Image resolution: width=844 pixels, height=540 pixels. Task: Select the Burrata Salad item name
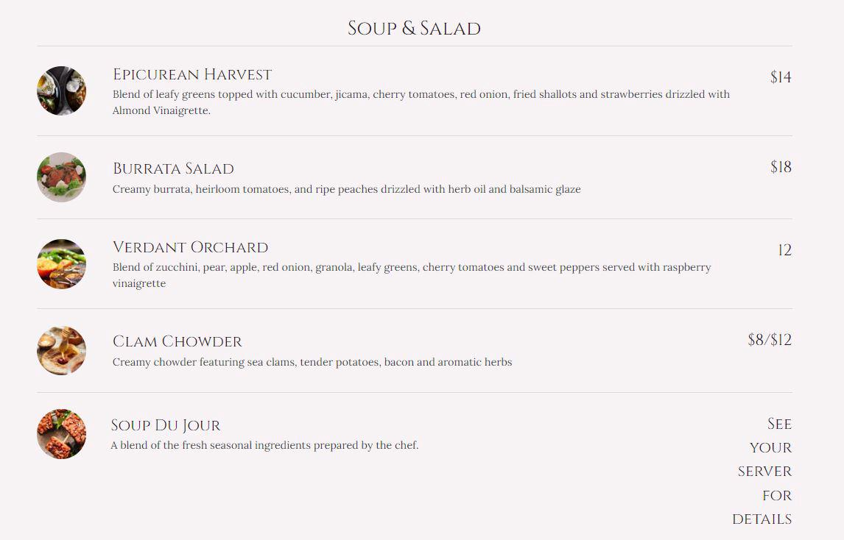(173, 168)
